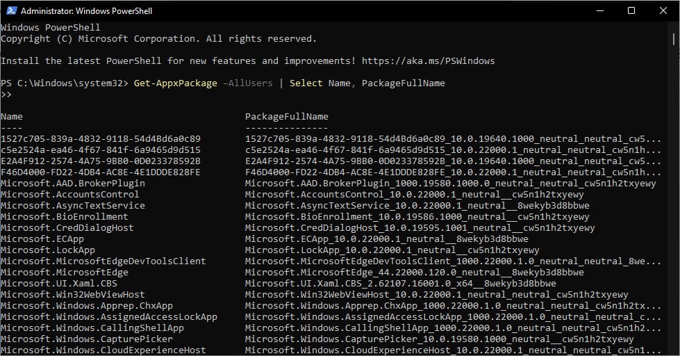Click Microsoft.CredDialogHost in Name column

pos(67,228)
